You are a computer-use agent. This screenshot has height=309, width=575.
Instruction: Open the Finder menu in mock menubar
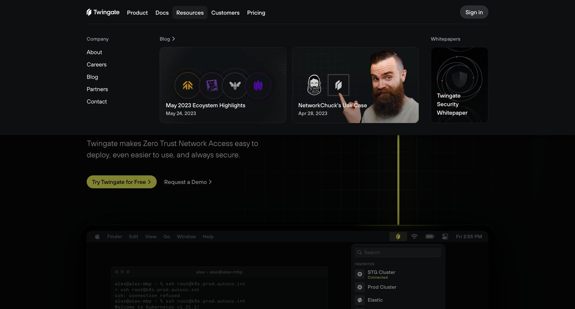click(114, 236)
